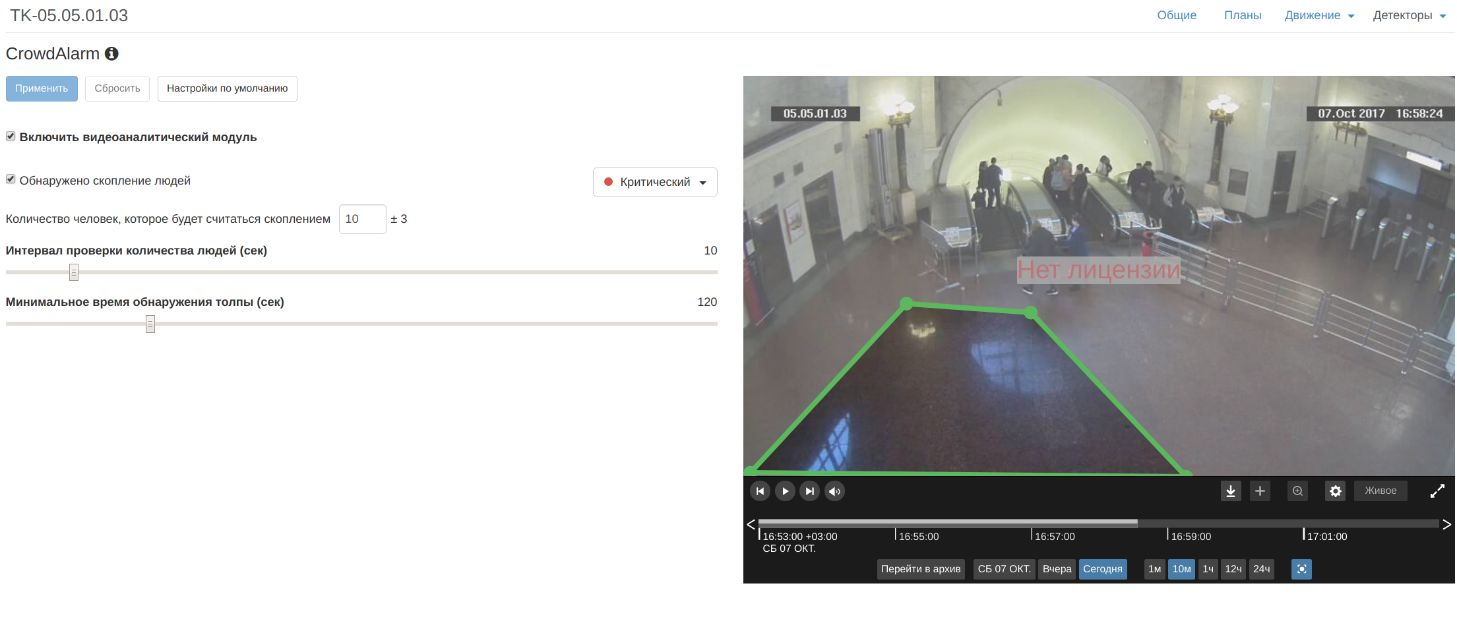Expand video to fullscreen

tap(1437, 491)
